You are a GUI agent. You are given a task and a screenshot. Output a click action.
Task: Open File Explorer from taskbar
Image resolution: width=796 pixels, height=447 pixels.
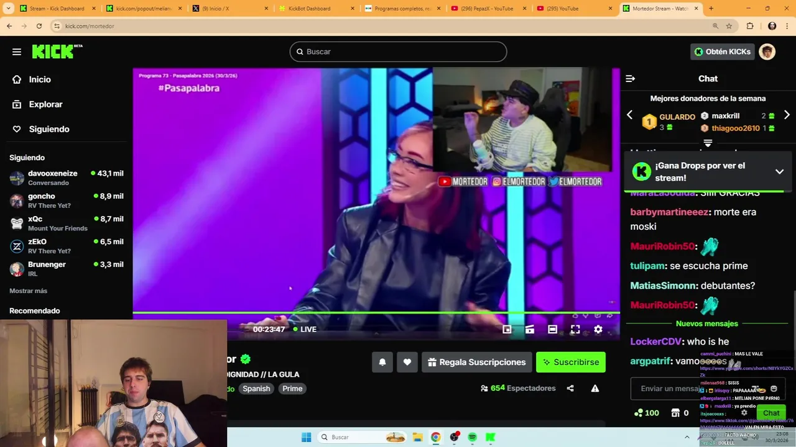point(418,437)
